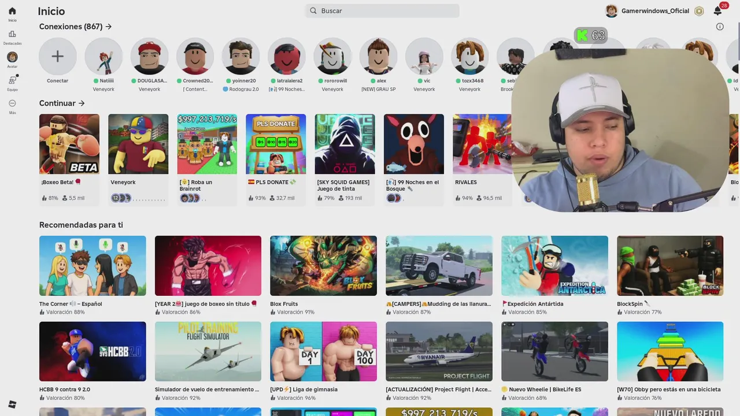Open the Conexiones (867) link
This screenshot has width=740, height=416.
75,27
